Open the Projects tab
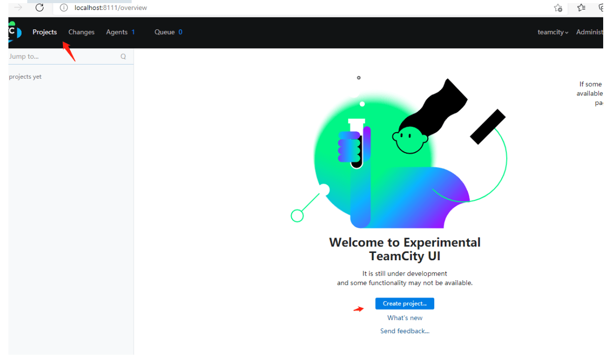610x361 pixels. tap(45, 32)
